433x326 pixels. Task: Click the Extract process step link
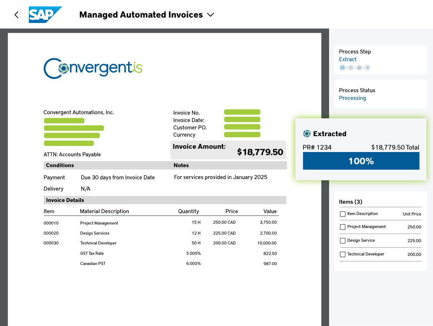[347, 59]
